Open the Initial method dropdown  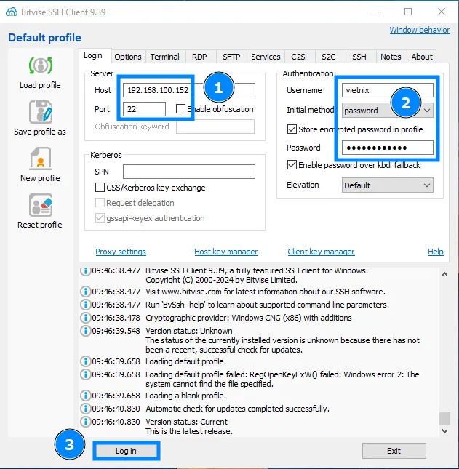coord(388,111)
